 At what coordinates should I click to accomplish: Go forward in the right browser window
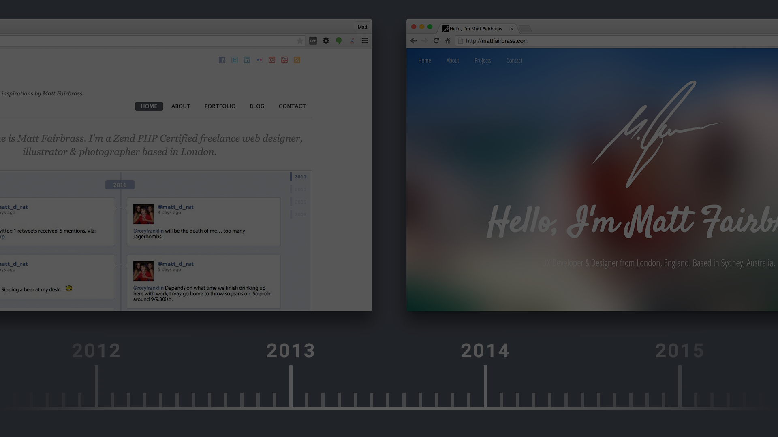(x=425, y=41)
